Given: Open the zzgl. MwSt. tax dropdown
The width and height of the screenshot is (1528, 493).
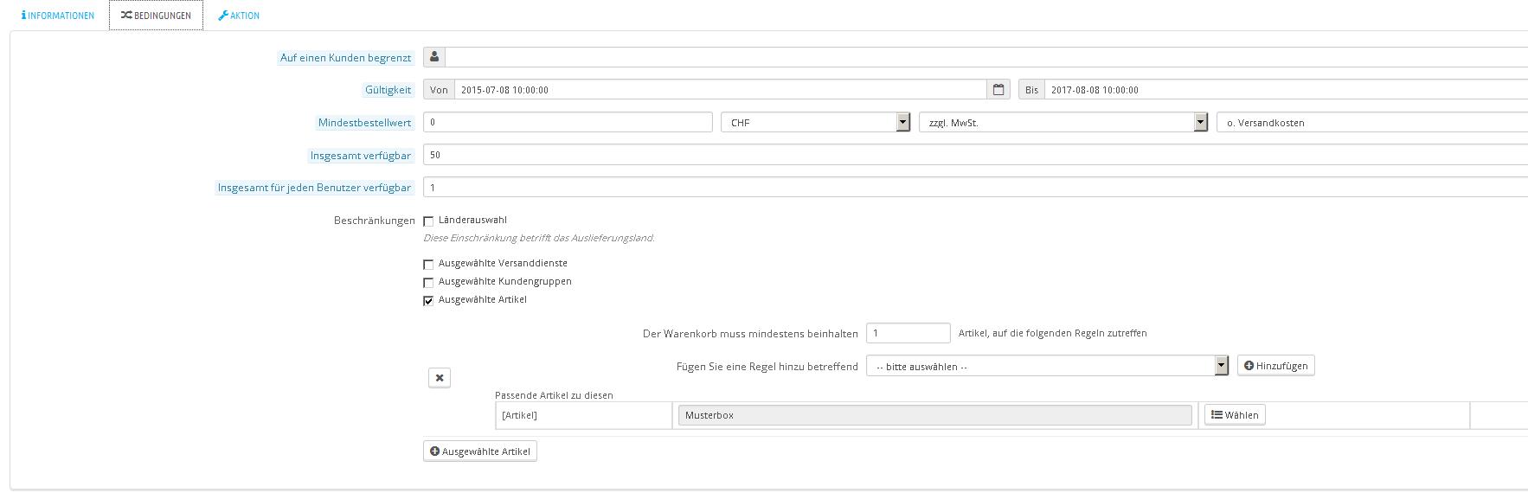Looking at the screenshot, I should coord(1063,122).
